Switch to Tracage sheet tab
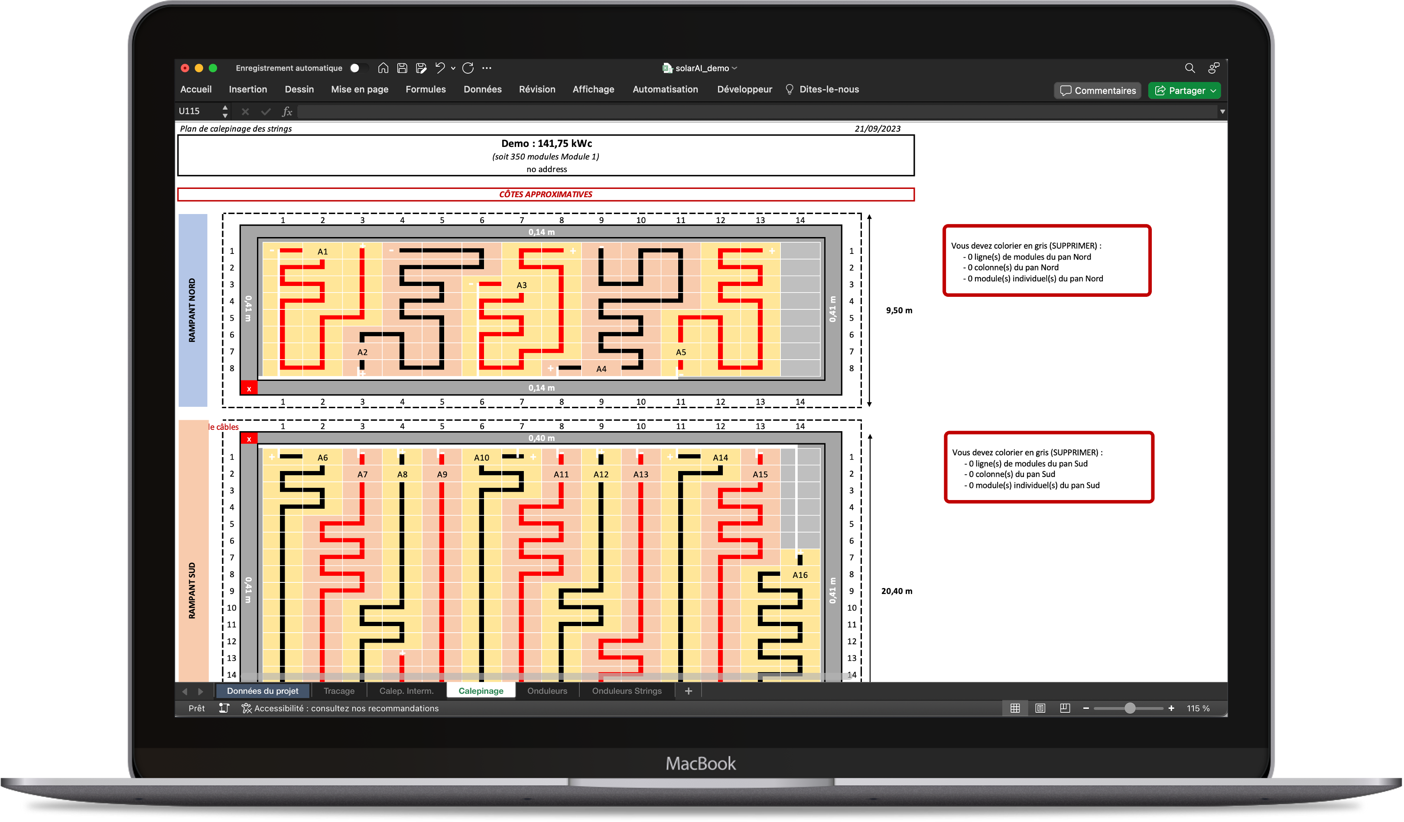Viewport: 1404px width, 822px height. [x=339, y=691]
